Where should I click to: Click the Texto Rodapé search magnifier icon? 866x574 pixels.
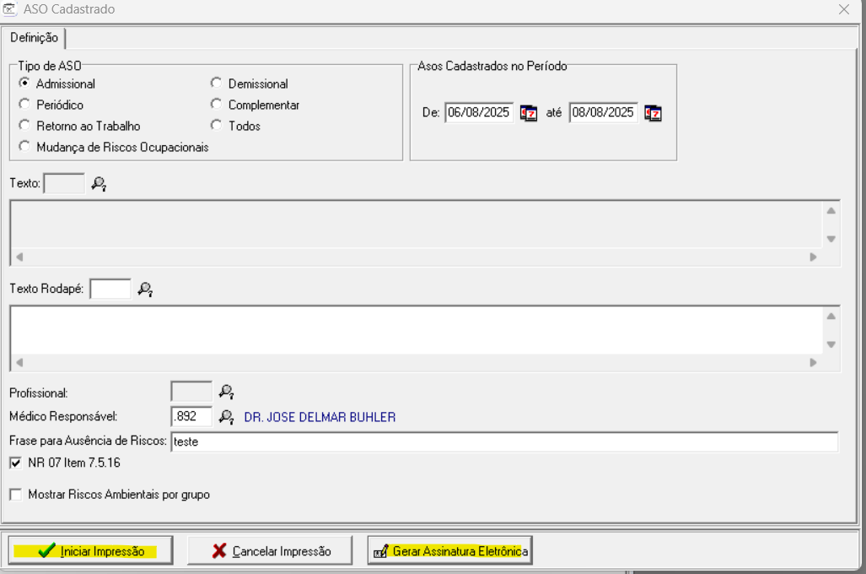pyautogui.click(x=145, y=290)
